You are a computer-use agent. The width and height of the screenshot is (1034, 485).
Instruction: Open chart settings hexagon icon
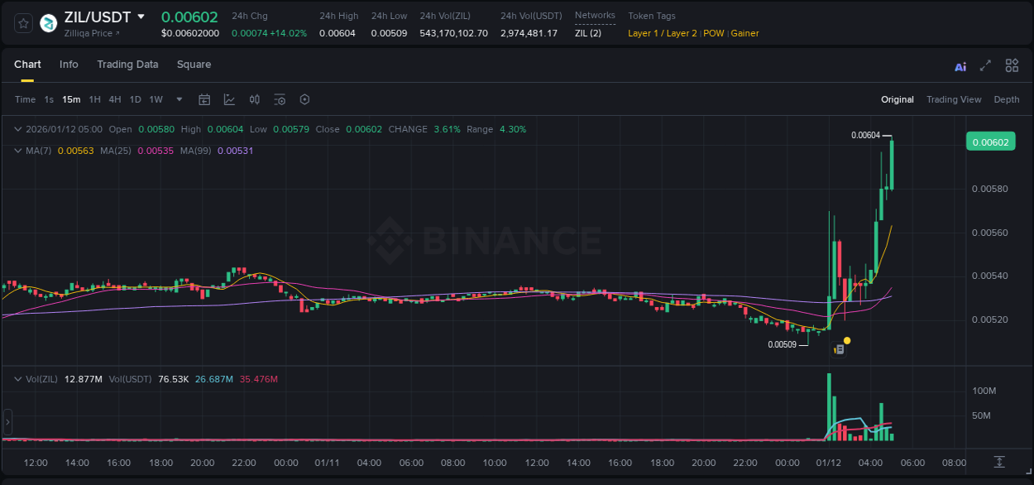(x=304, y=99)
